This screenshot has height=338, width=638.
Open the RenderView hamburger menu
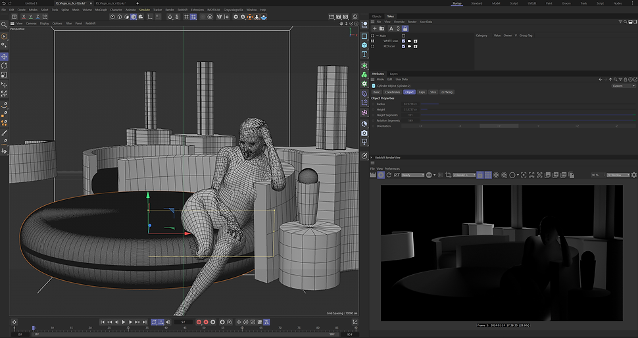click(373, 163)
